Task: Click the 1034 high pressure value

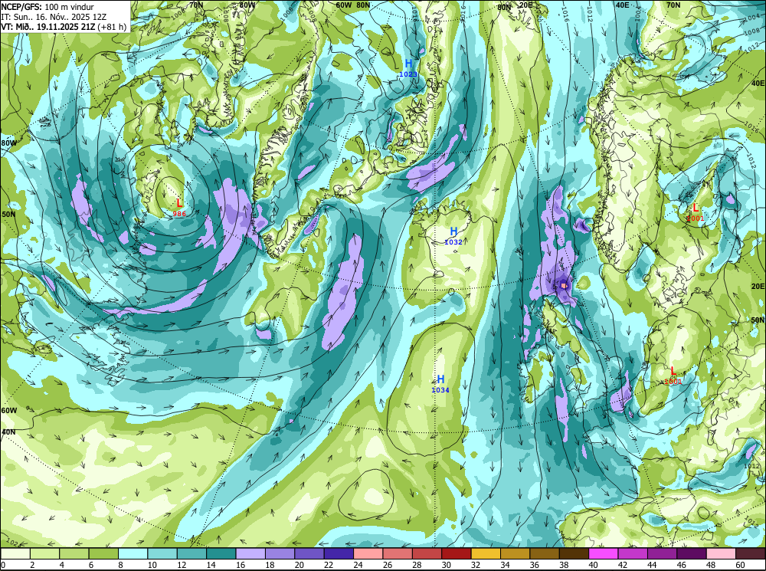Action: pos(440,390)
